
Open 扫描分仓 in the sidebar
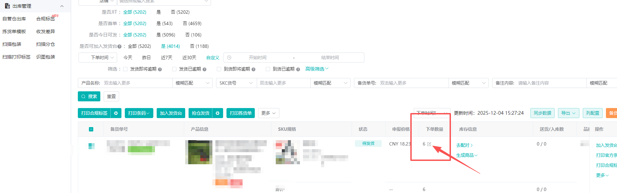click(46, 44)
